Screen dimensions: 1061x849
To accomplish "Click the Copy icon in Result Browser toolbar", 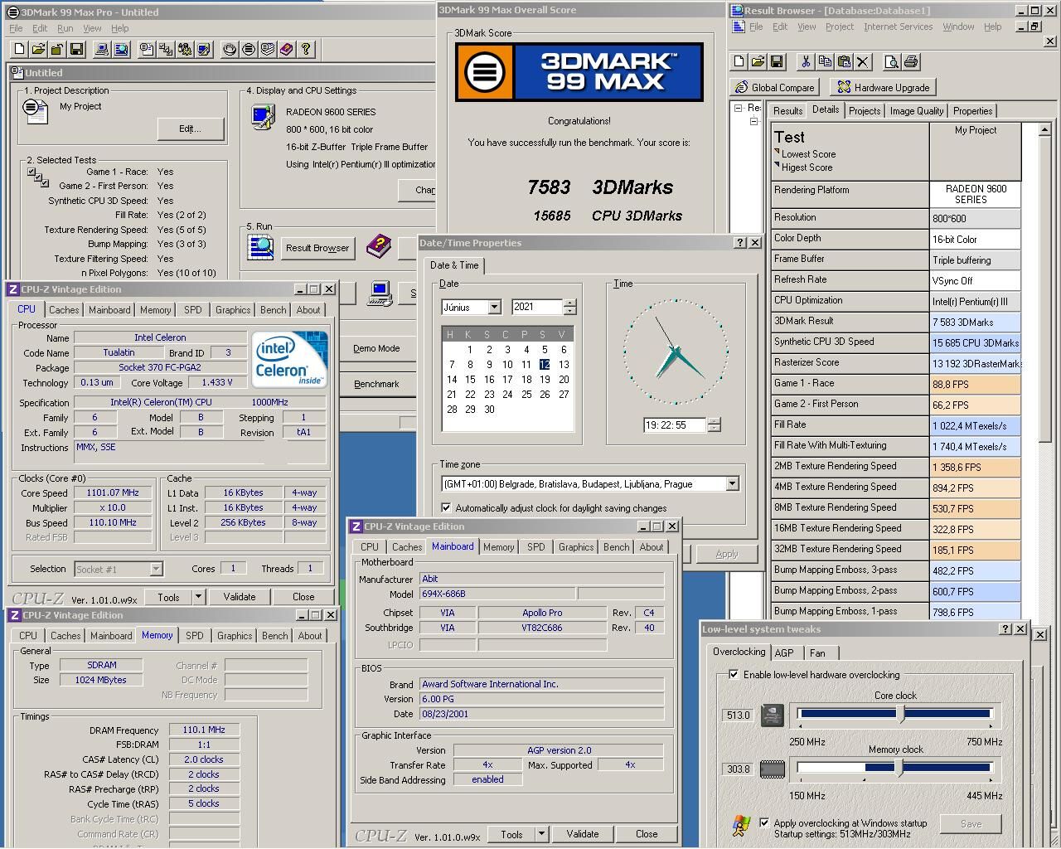I will [x=825, y=61].
